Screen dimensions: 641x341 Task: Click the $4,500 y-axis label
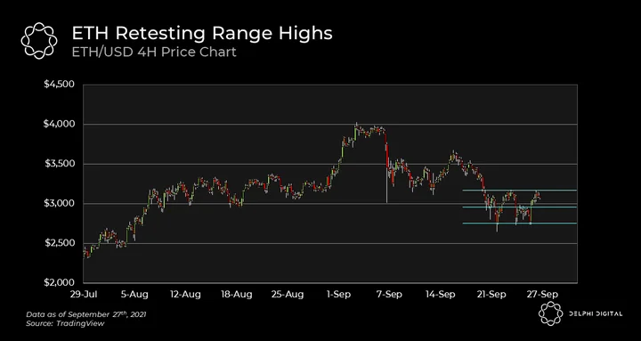click(59, 85)
